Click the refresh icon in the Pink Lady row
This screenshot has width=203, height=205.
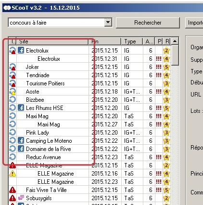click(13, 133)
